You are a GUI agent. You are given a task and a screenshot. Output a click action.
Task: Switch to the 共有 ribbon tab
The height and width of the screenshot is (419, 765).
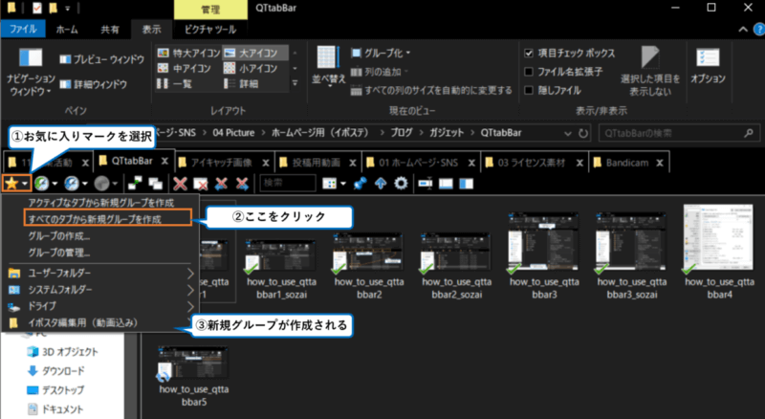(110, 30)
